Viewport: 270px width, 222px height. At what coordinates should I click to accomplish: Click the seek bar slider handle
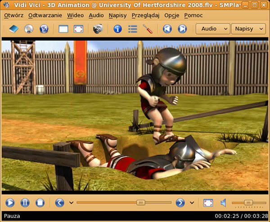(x=141, y=203)
